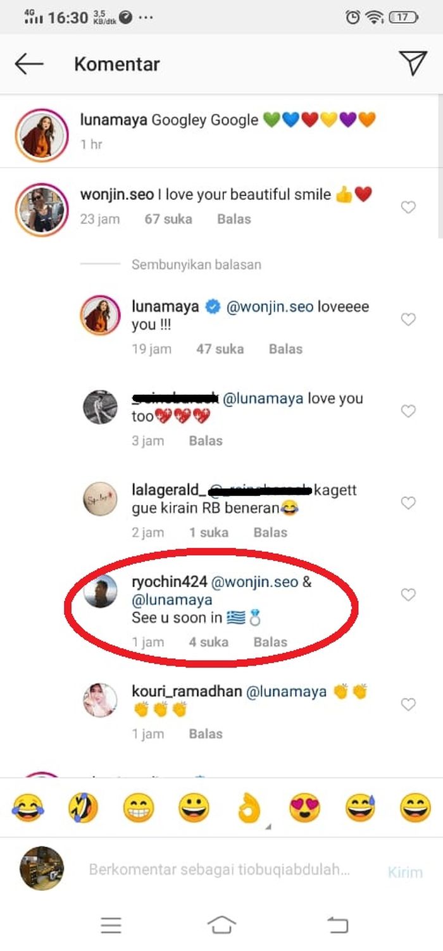Like ryochin424's See u soon comment
Viewport: 443px width, 951px height.
[x=409, y=595]
